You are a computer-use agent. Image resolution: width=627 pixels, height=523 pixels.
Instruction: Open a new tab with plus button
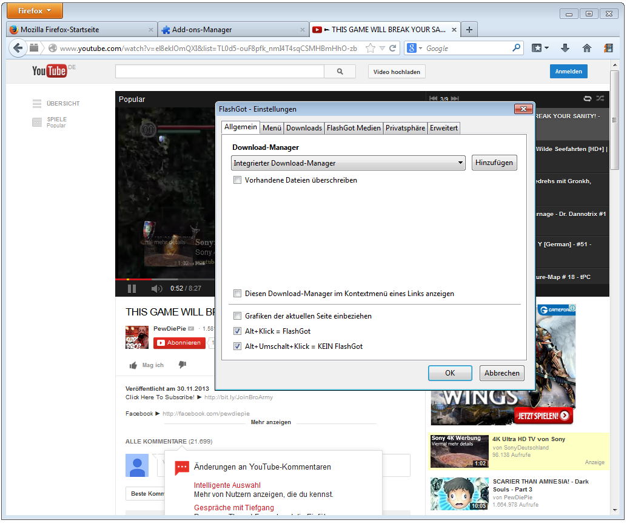click(469, 30)
